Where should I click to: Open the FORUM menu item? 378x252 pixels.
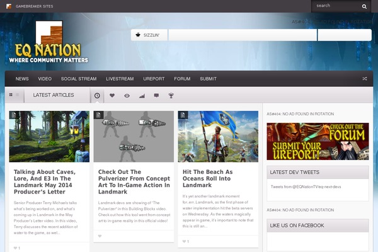pos(182,79)
